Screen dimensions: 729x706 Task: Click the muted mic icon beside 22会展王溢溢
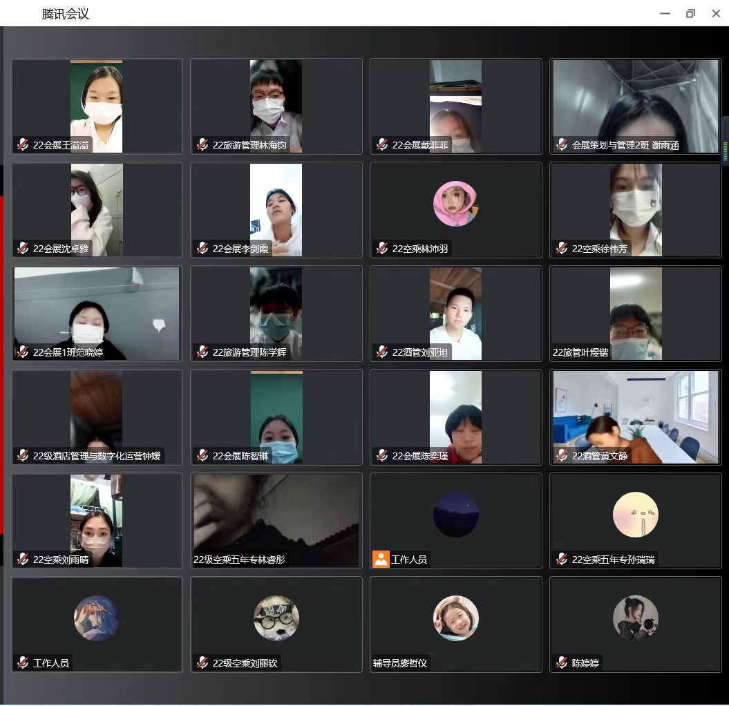pos(23,145)
